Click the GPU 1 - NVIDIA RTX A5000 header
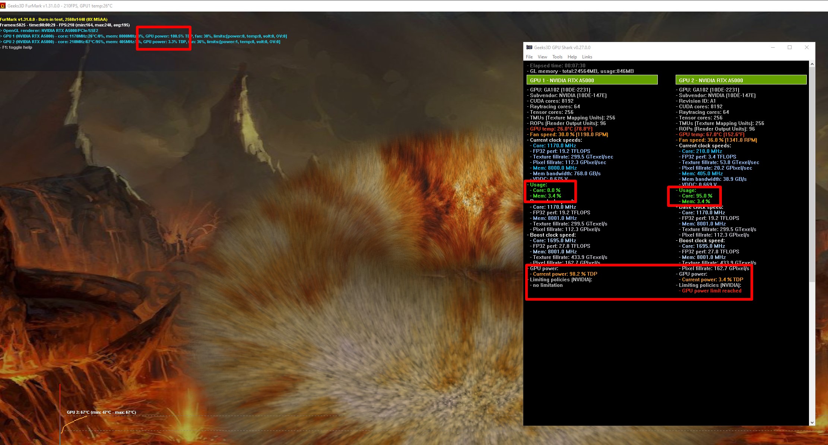The image size is (828, 445). pos(592,80)
